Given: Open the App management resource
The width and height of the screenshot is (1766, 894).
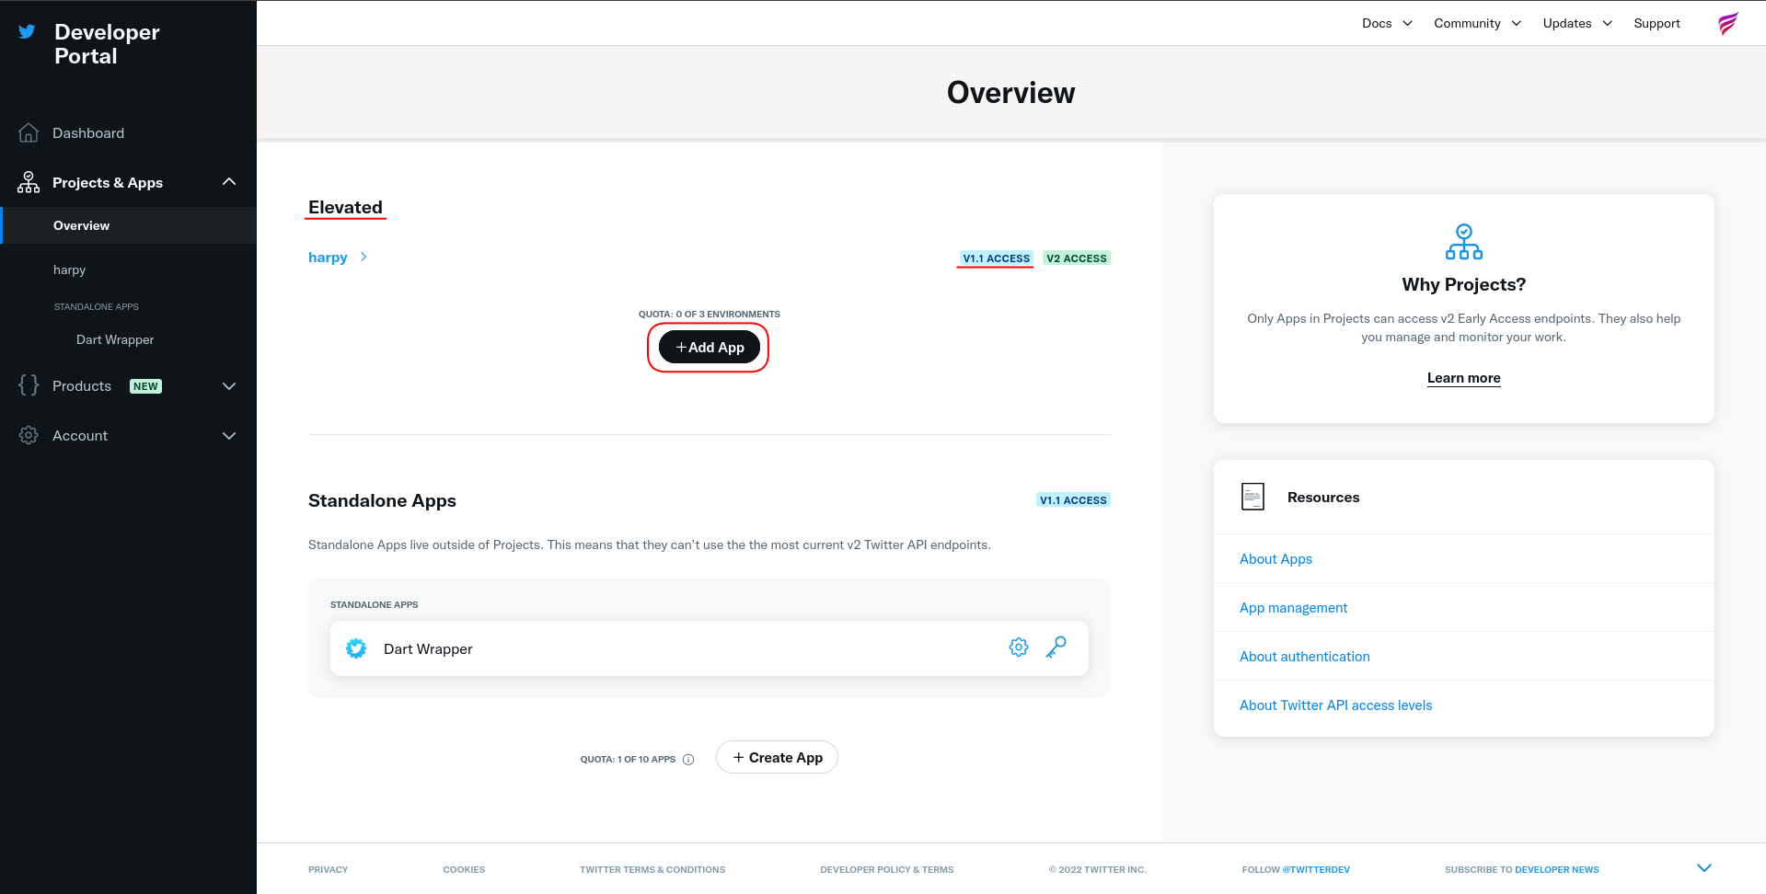Looking at the screenshot, I should pyautogui.click(x=1293, y=607).
